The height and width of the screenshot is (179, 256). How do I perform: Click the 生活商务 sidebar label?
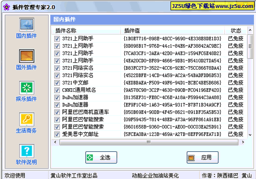point(26,130)
